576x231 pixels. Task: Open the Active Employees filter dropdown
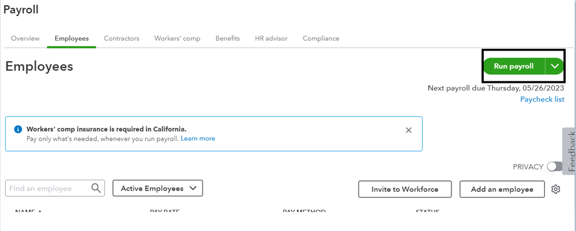click(x=157, y=188)
